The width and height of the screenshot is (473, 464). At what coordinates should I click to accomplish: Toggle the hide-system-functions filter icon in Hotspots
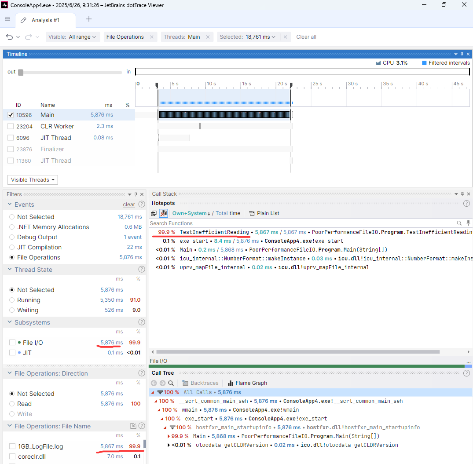click(163, 213)
